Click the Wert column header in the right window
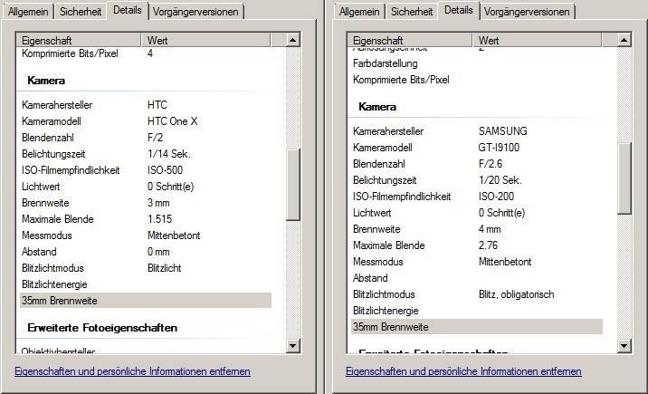The image size is (648, 394). click(x=537, y=40)
